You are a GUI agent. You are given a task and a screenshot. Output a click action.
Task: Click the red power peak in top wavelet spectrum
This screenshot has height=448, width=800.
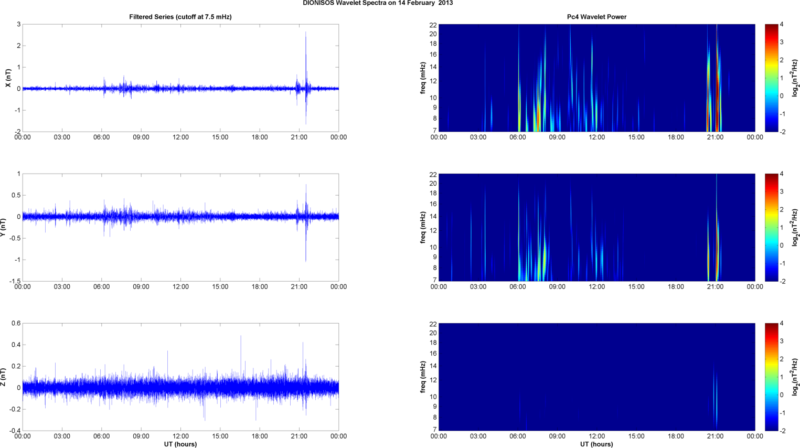pos(717,105)
